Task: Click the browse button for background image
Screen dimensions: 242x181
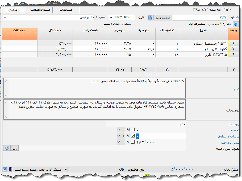Action: 15,148
